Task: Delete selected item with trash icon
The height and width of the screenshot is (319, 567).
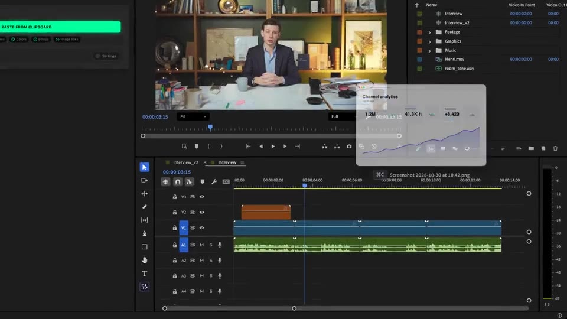Action: (x=555, y=148)
